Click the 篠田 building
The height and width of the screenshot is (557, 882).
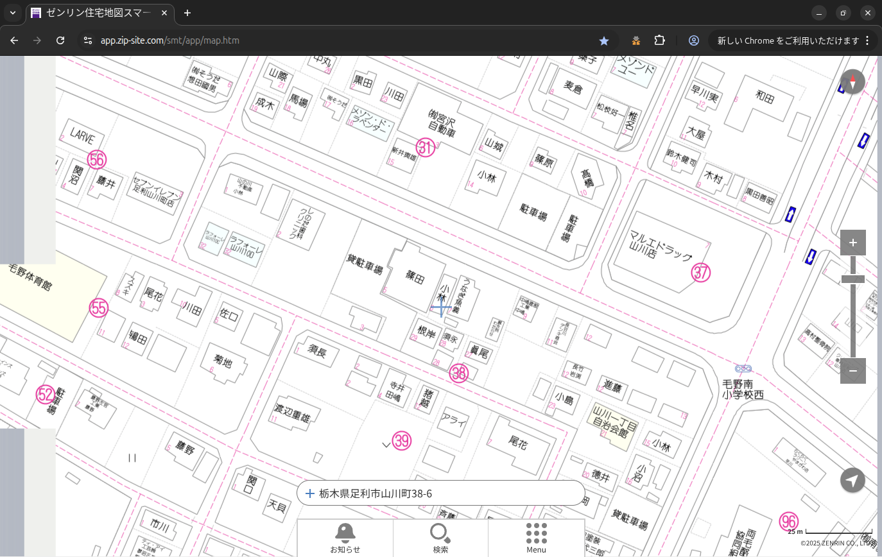(415, 278)
